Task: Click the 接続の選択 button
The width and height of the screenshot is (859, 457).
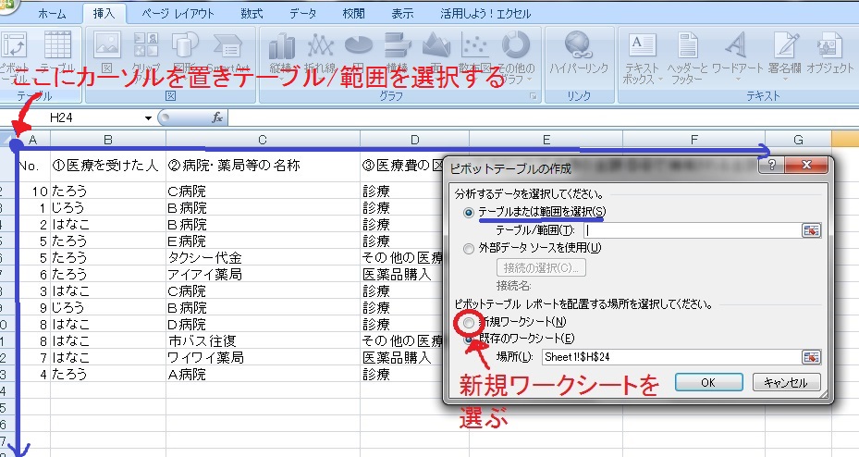Action: [541, 267]
